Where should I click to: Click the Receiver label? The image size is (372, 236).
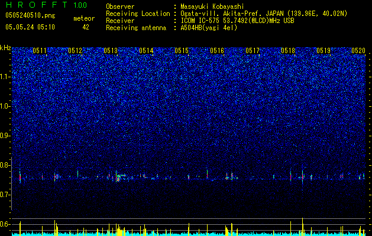pos(120,21)
